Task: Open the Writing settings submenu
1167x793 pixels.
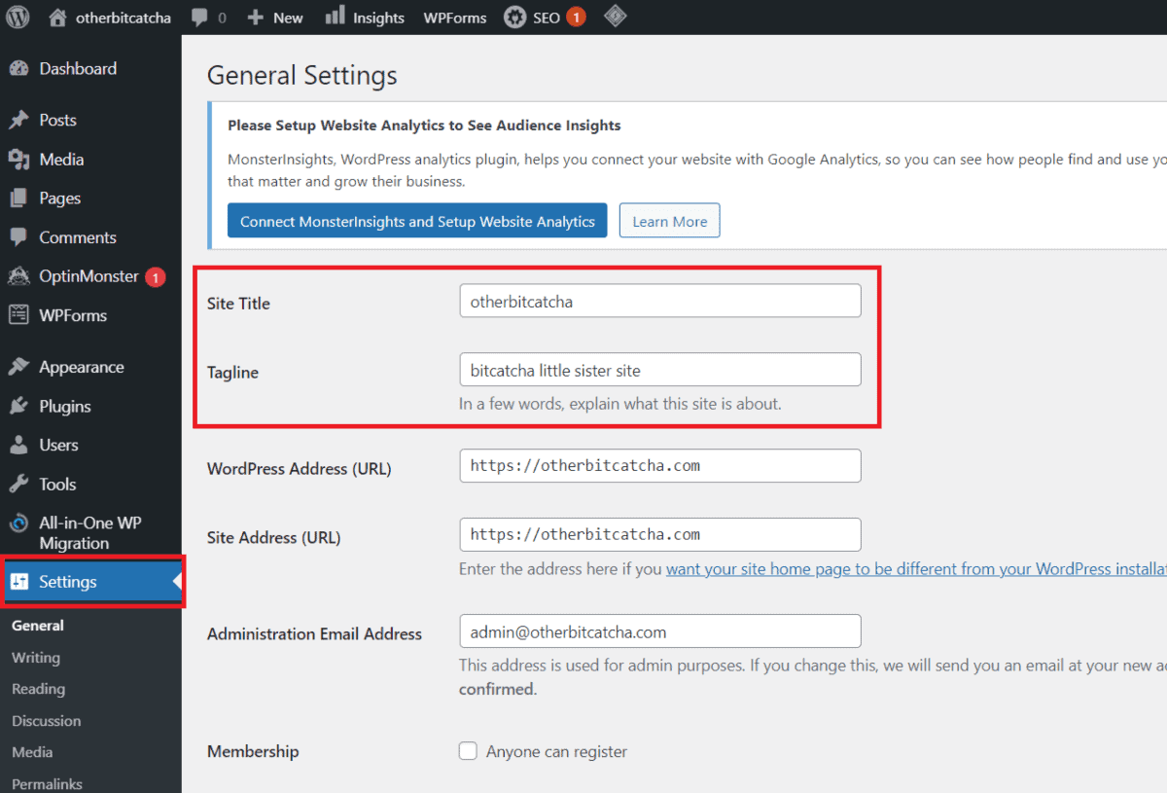Action: click(x=36, y=658)
